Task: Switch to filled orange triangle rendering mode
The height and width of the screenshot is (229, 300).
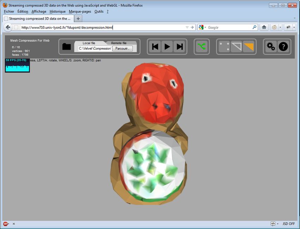Action: coord(248,47)
